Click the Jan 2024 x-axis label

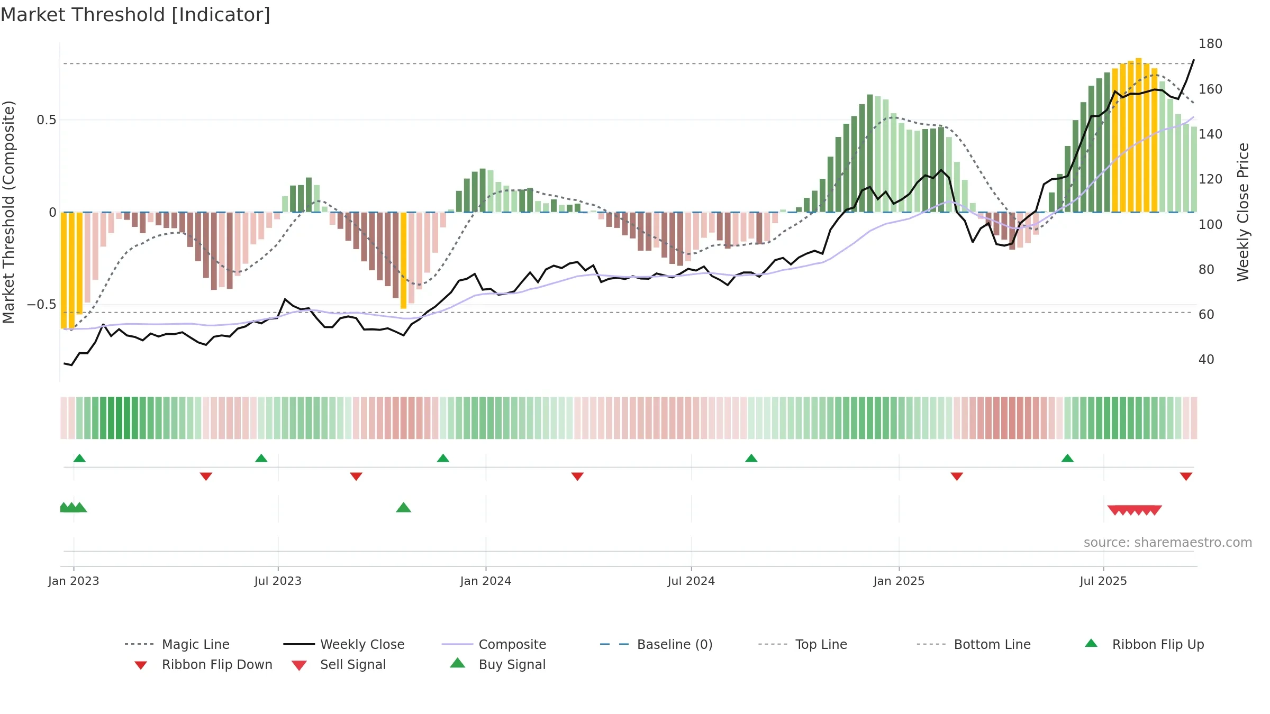(486, 581)
